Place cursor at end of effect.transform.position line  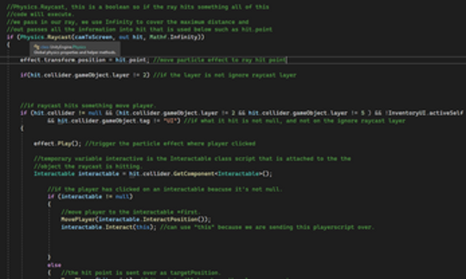click(x=286, y=60)
